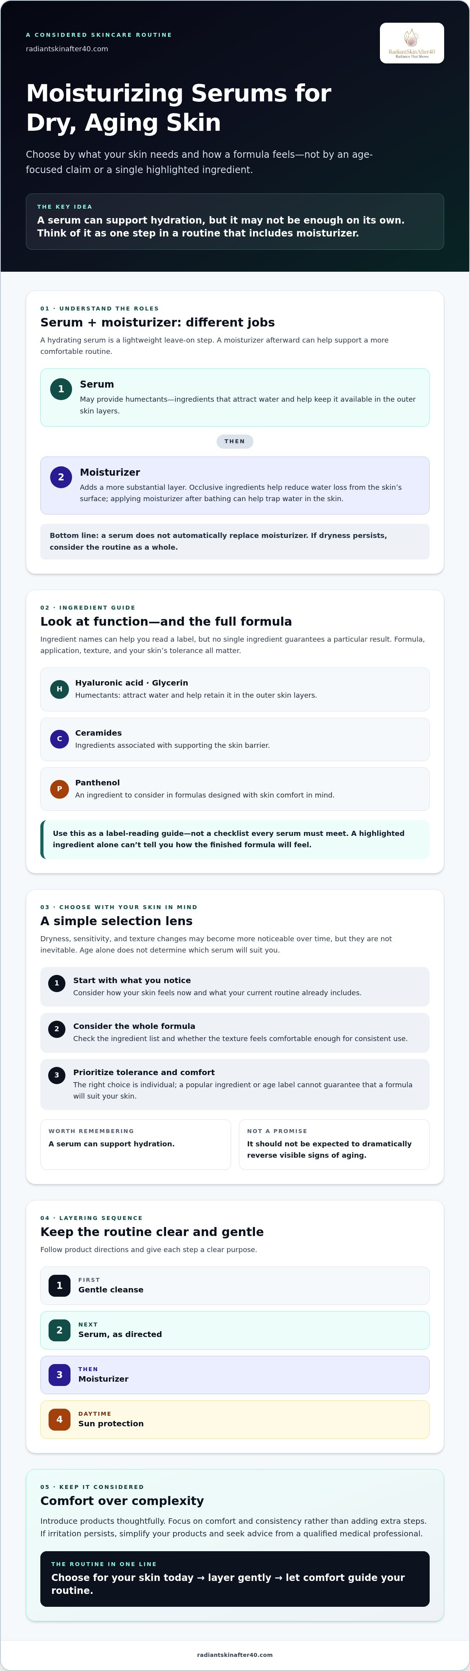
Task: Select the orange P Panthenol icon
Action: coord(59,789)
